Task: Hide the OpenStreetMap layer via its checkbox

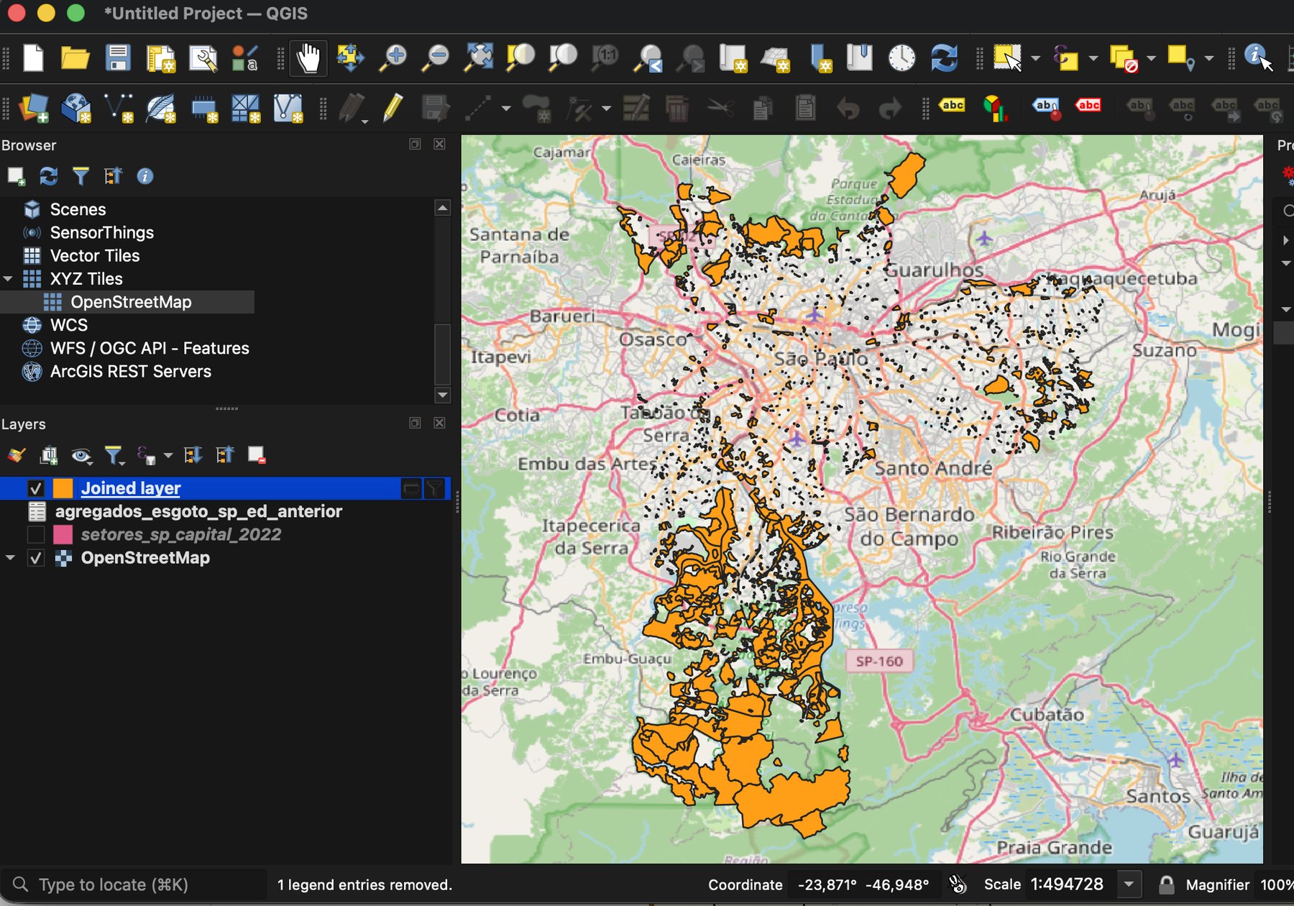Action: coord(35,557)
